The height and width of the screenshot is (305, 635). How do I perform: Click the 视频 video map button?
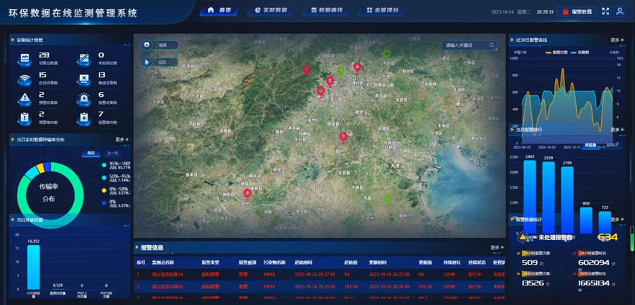coord(159,45)
